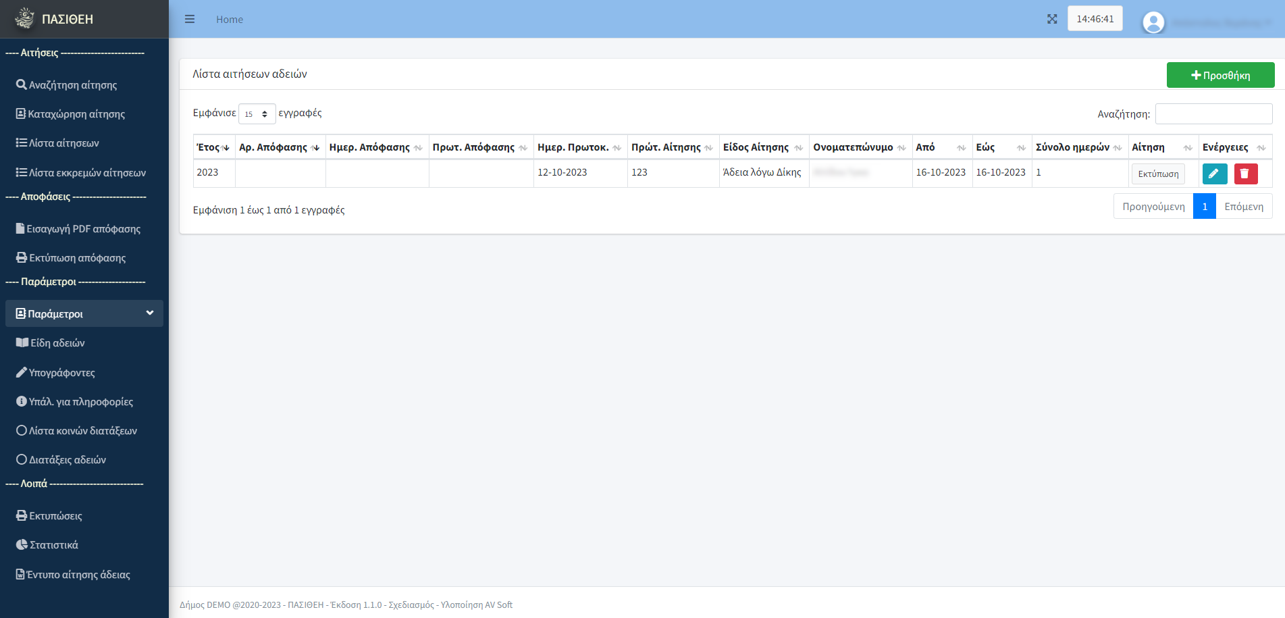
Task: Sort table by Πρωτ. Απόφασης column
Action: click(x=481, y=147)
